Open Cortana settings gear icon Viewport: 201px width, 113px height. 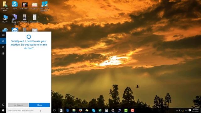click(x=3, y=47)
